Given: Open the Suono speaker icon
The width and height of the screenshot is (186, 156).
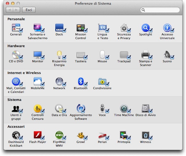Looking at the screenshot, I should point(167,54).
